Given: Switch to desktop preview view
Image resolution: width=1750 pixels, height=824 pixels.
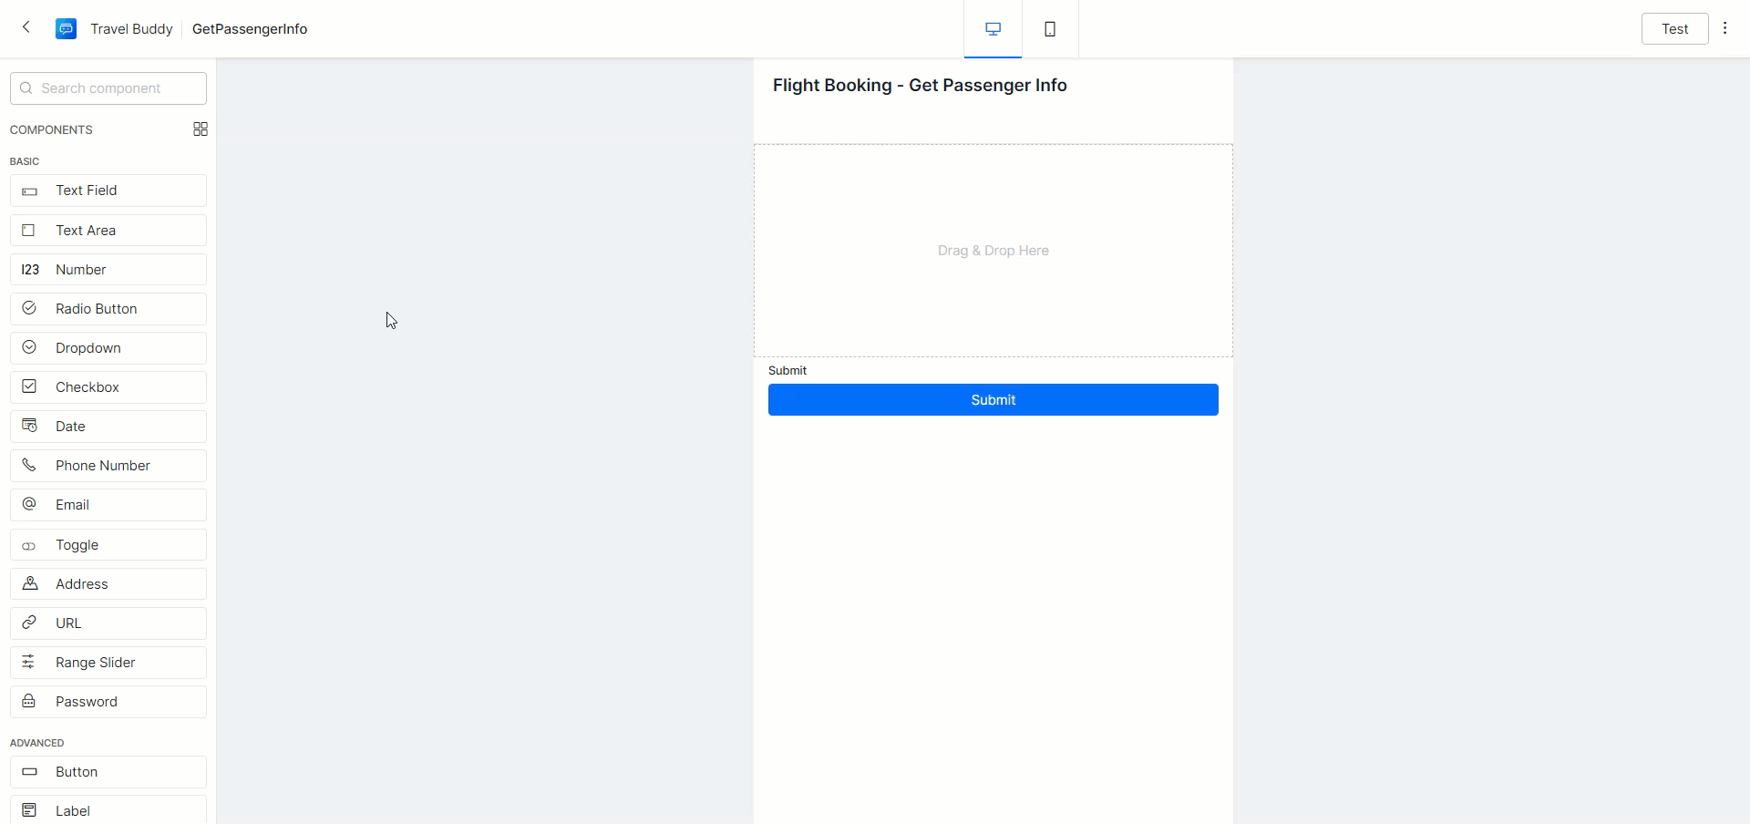Looking at the screenshot, I should (993, 29).
